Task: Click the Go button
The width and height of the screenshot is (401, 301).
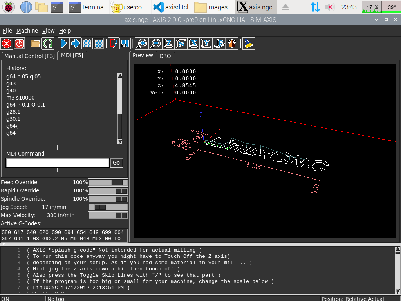Action: 116,163
